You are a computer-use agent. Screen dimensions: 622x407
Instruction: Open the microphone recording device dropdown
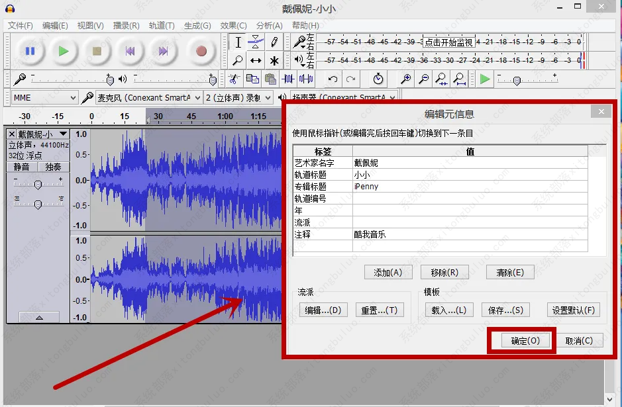[149, 97]
